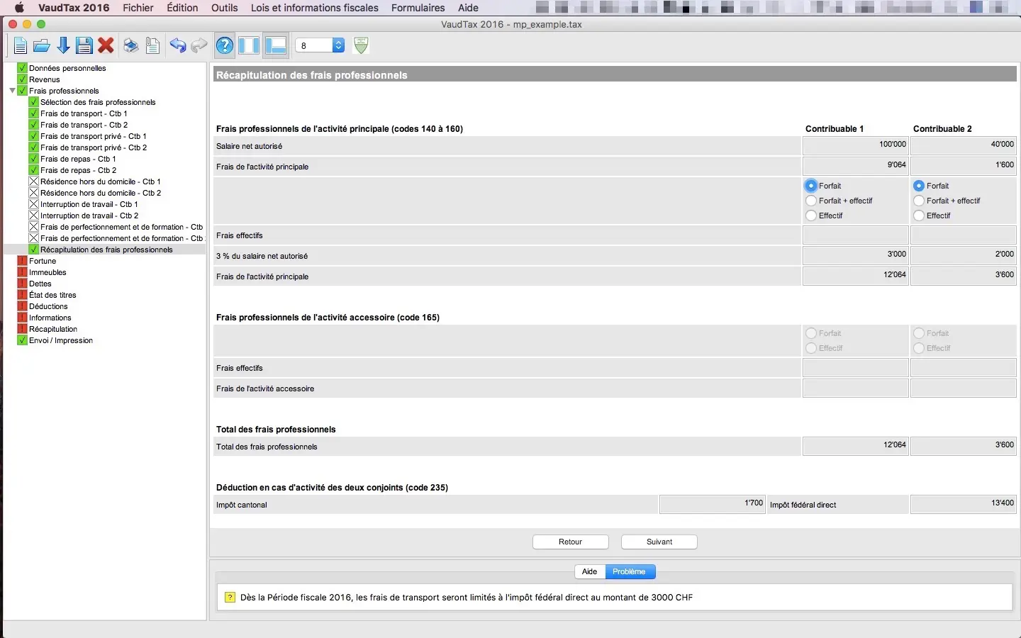This screenshot has width=1021, height=638.
Task: Select Forfait + effectif for Contribuable 2
Action: [919, 201]
